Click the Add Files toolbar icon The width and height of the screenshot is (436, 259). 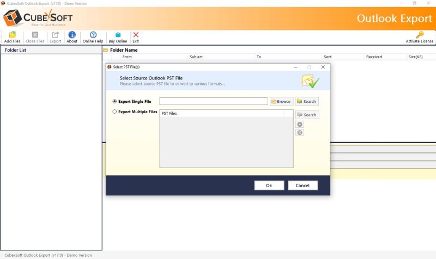(12, 35)
